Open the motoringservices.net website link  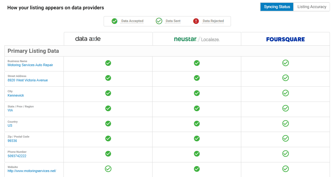pyautogui.click(x=32, y=171)
